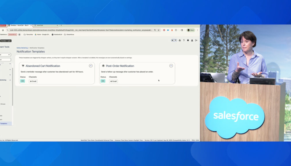The width and height of the screenshot is (291, 166).
Task: Toggle the Post-Order Notification ON status badge
Action: [x=103, y=81]
